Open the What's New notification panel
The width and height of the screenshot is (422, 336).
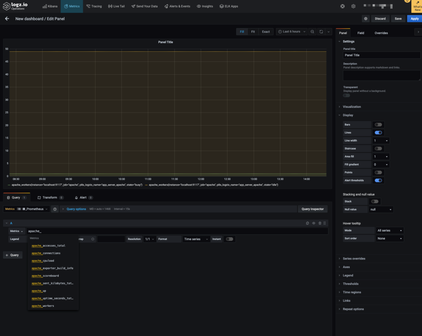pos(417,7)
